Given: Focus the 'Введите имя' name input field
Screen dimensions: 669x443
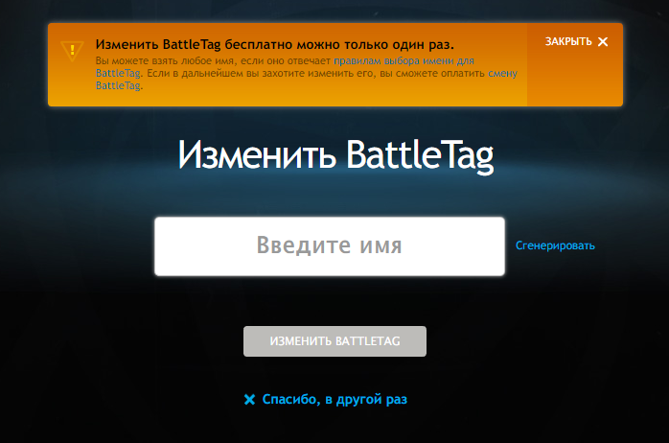Looking at the screenshot, I should pyautogui.click(x=330, y=246).
